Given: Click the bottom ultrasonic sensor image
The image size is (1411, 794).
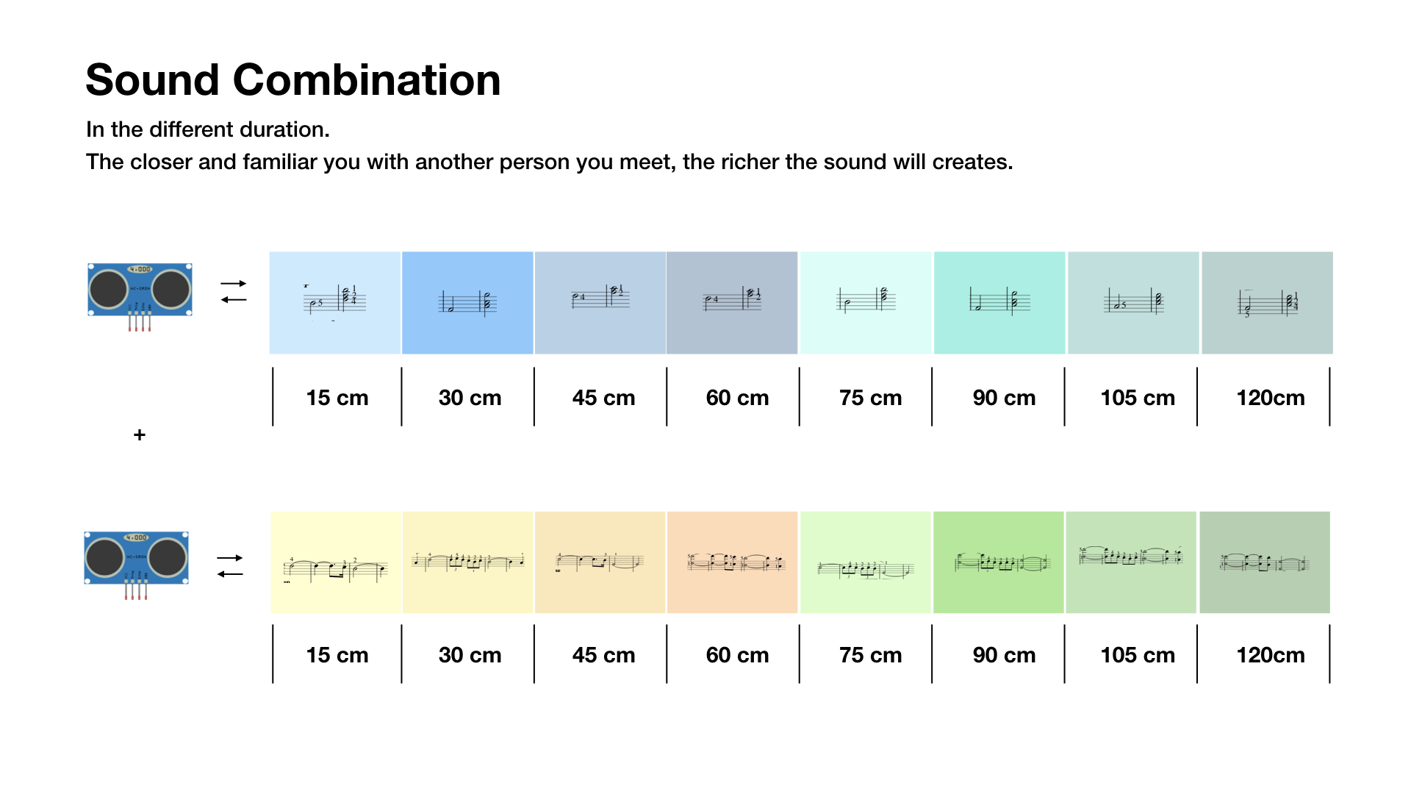Looking at the screenshot, I should click(x=137, y=565).
